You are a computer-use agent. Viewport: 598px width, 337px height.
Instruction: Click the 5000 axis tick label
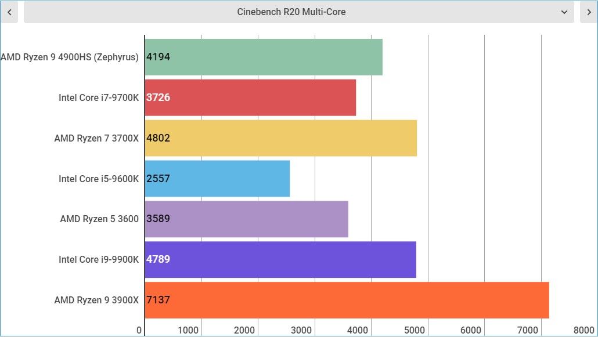tap(415, 330)
